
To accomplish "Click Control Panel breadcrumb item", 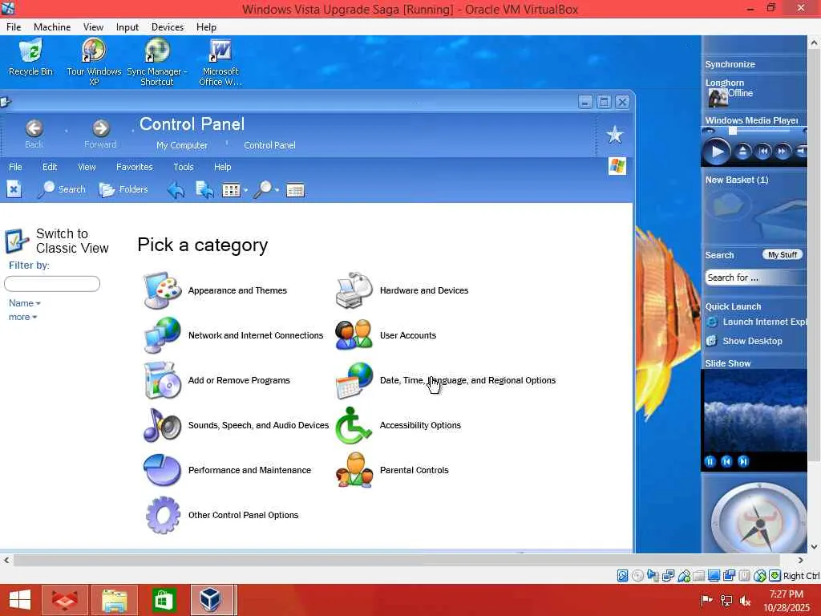I will pyautogui.click(x=269, y=146).
